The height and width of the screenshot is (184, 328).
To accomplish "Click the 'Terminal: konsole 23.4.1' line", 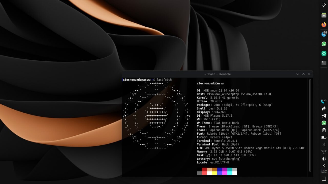I will click(x=217, y=141).
